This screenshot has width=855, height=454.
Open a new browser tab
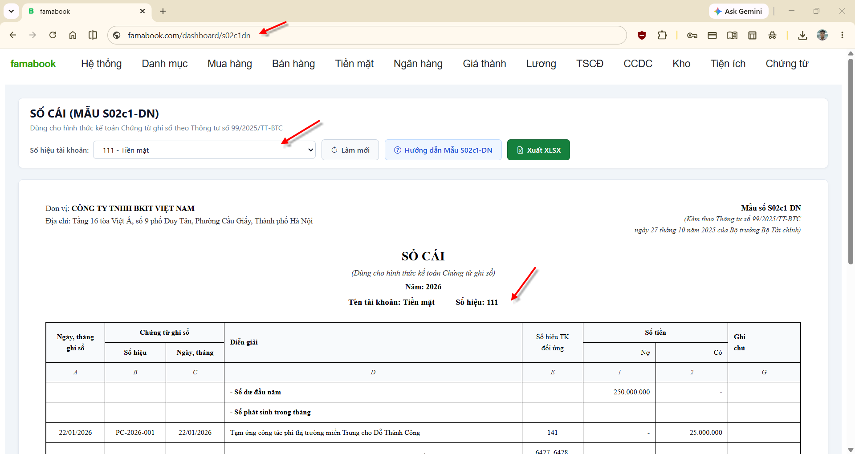tap(163, 11)
